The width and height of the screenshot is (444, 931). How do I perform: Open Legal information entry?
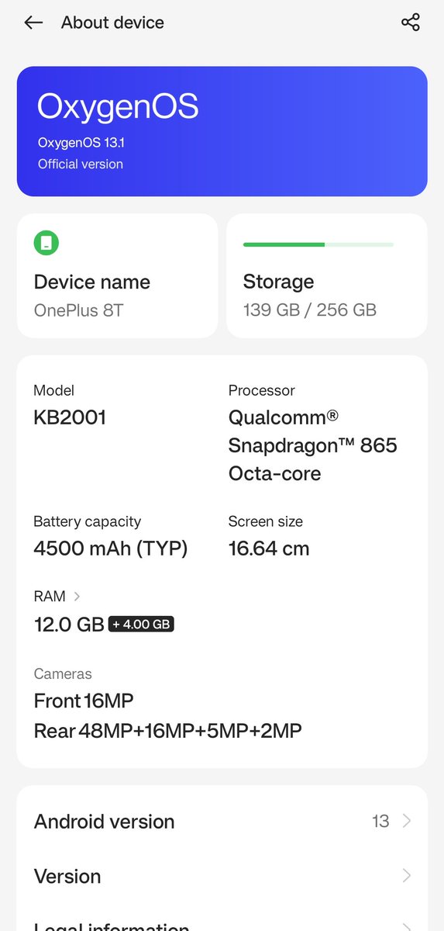point(222,920)
